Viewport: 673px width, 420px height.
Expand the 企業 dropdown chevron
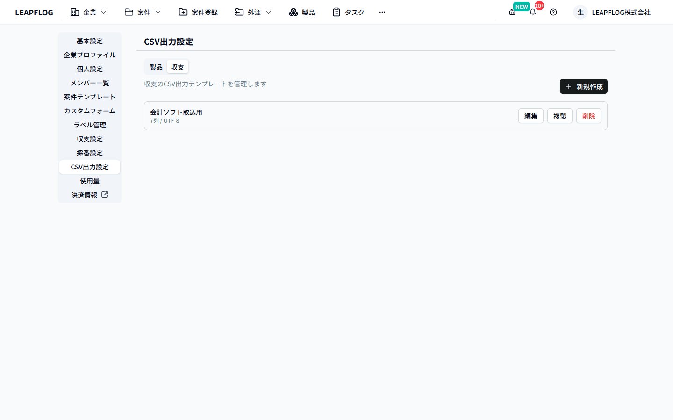click(104, 12)
